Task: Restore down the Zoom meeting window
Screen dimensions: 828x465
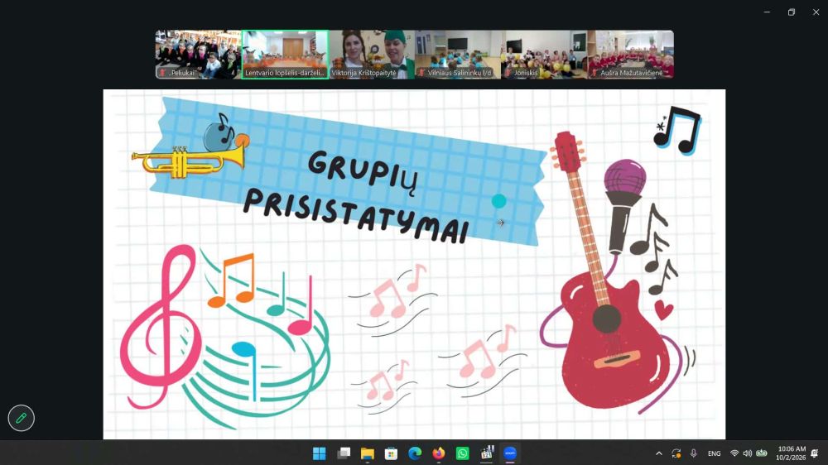Action: pyautogui.click(x=791, y=12)
